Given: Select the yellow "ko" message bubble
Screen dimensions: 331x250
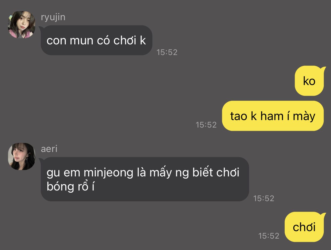Looking at the screenshot, I should [309, 81].
